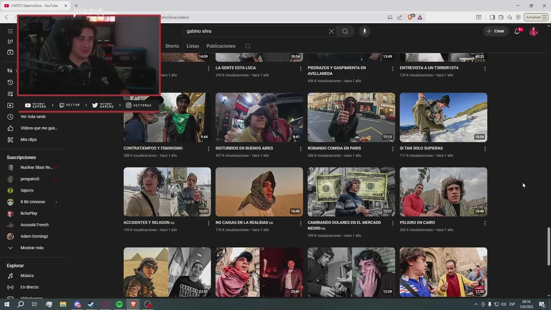This screenshot has width=551, height=310.
Task: Open options menu for CONTRATIEMPOS Y FEMINISMO
Action: [209, 149]
